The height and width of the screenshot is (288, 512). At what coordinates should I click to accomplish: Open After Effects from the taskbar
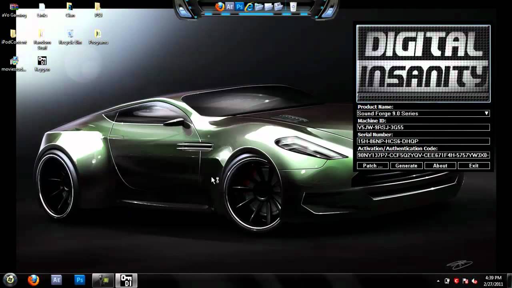coord(56,280)
